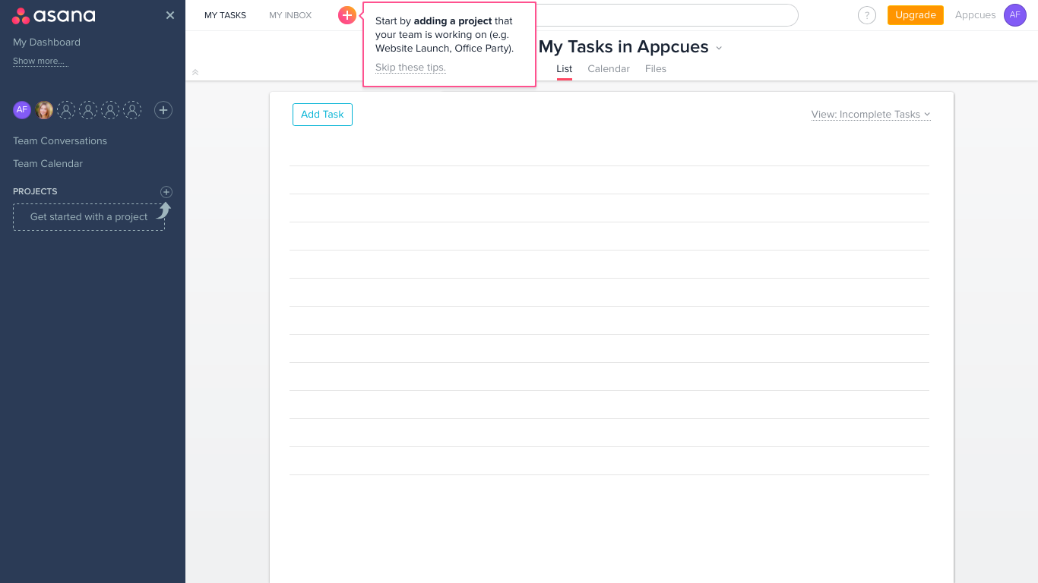This screenshot has width=1038, height=583.
Task: Collapse the pink onboarding tip tooltip
Action: [449, 44]
